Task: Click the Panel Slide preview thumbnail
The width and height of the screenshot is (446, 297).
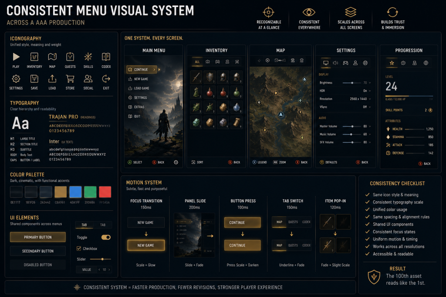Action: (x=195, y=235)
